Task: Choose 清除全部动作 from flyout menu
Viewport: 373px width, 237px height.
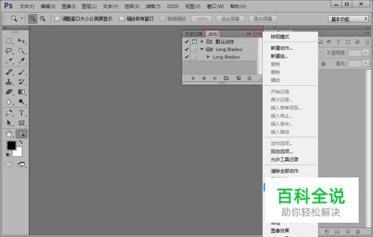Action: [285, 171]
